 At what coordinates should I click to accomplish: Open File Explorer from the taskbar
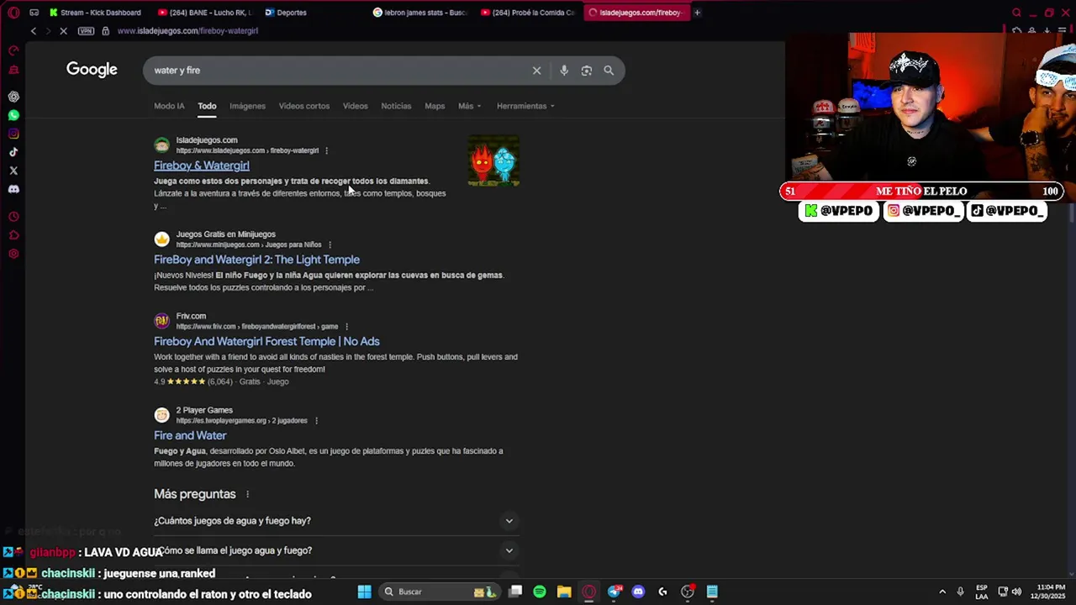pos(564,592)
